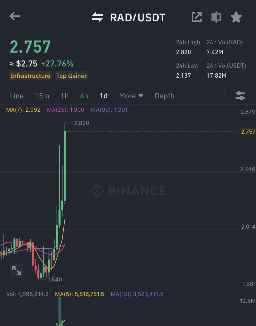Tap the 24h High value 2.820
256x326 pixels.
point(183,52)
